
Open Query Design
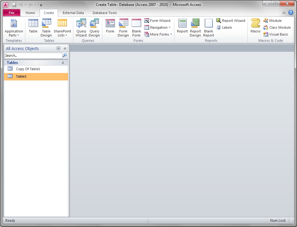[x=94, y=28]
